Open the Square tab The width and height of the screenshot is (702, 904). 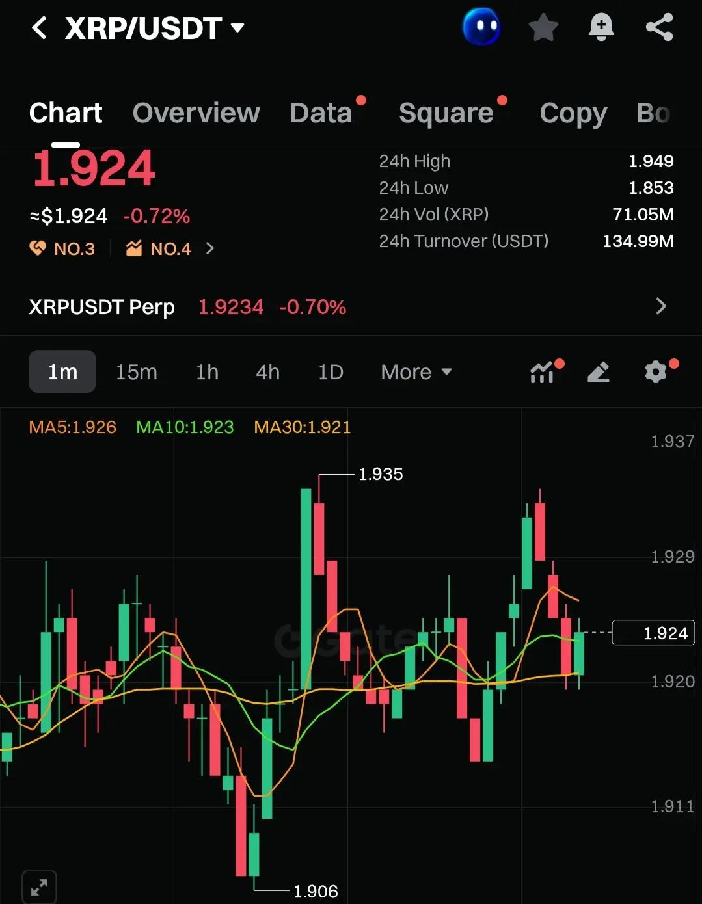coord(446,113)
